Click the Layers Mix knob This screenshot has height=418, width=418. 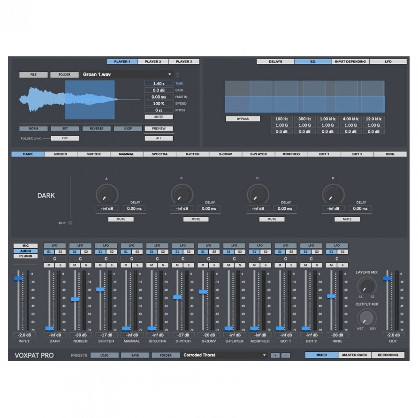(366, 286)
